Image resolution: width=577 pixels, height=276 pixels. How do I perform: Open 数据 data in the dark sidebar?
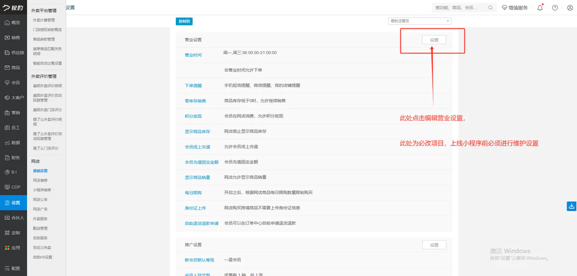(14, 143)
